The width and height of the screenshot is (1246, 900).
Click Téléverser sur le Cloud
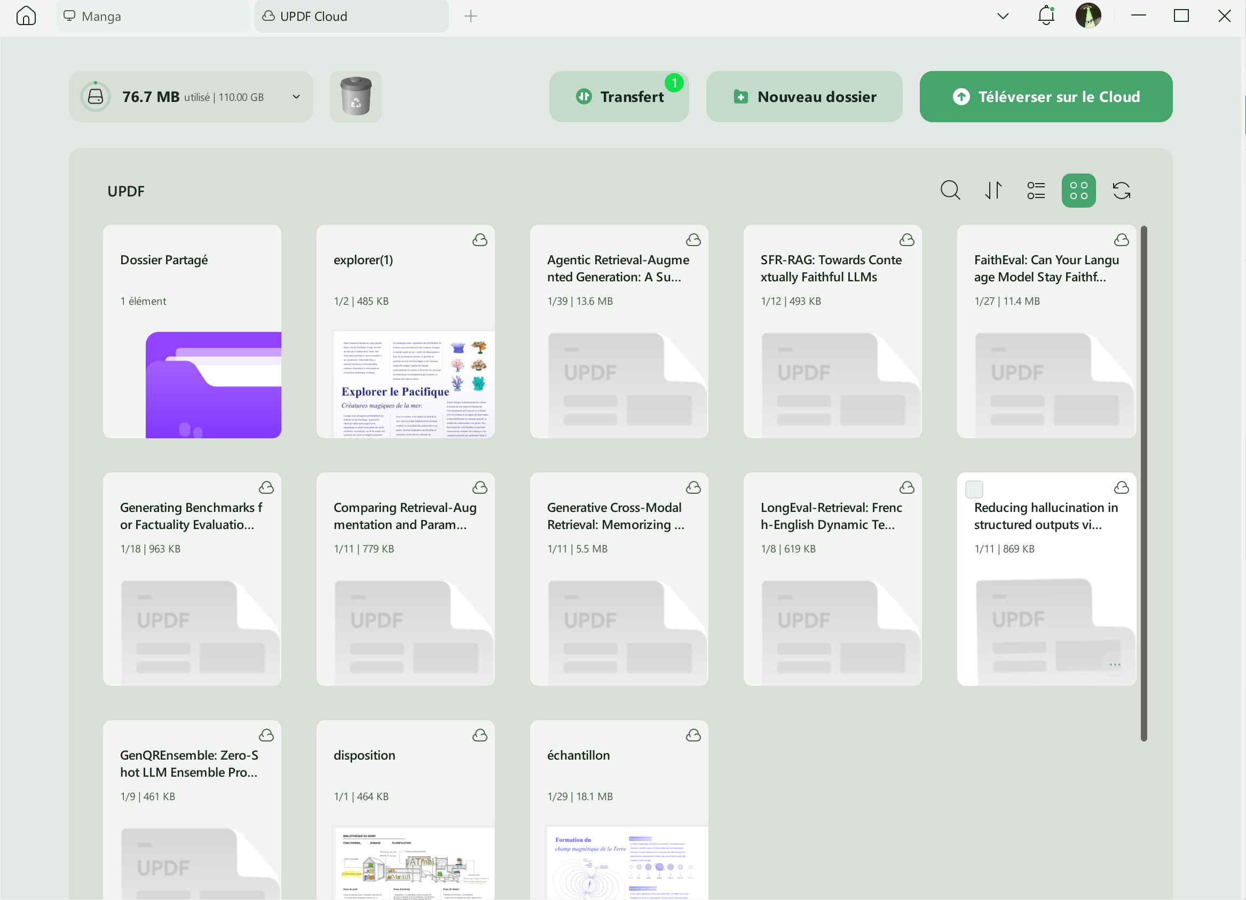(x=1045, y=96)
